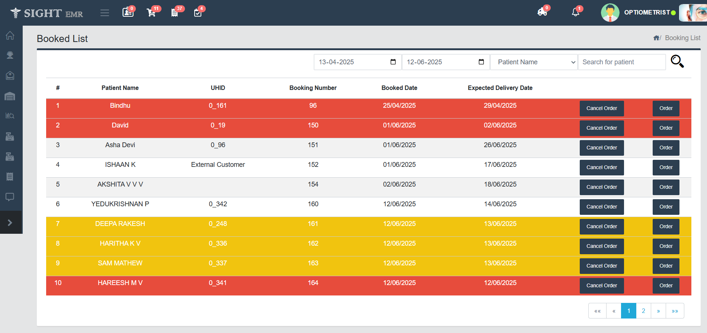Open the shopping cart icon in header
The image size is (707, 333).
[x=151, y=13]
